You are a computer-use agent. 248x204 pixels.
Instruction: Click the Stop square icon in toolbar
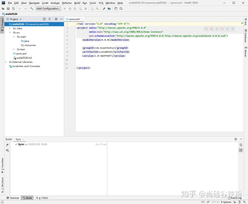coord(85,9)
